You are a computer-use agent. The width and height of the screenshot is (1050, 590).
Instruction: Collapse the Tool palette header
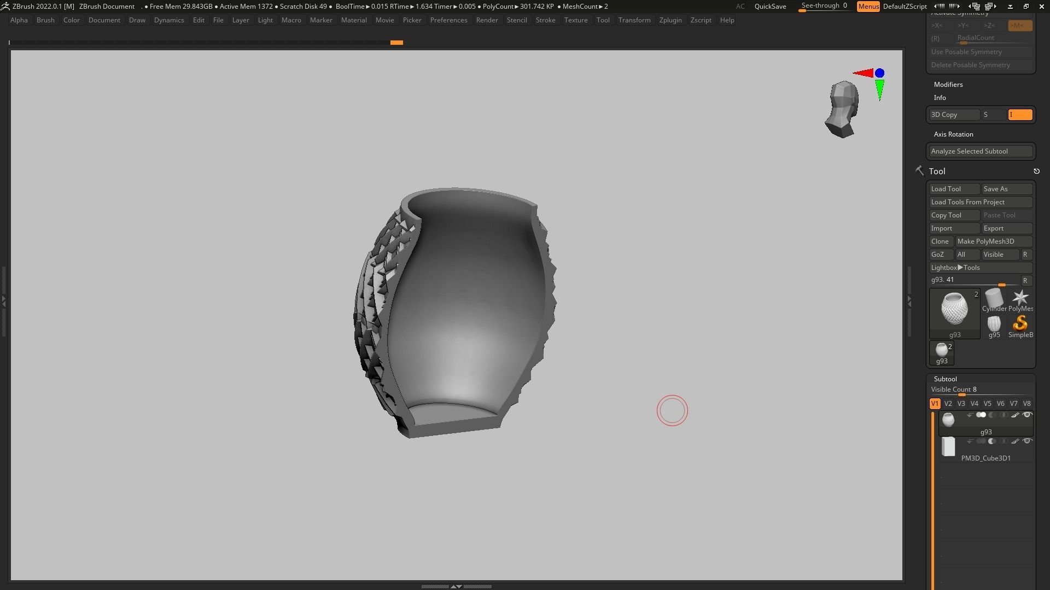click(937, 171)
